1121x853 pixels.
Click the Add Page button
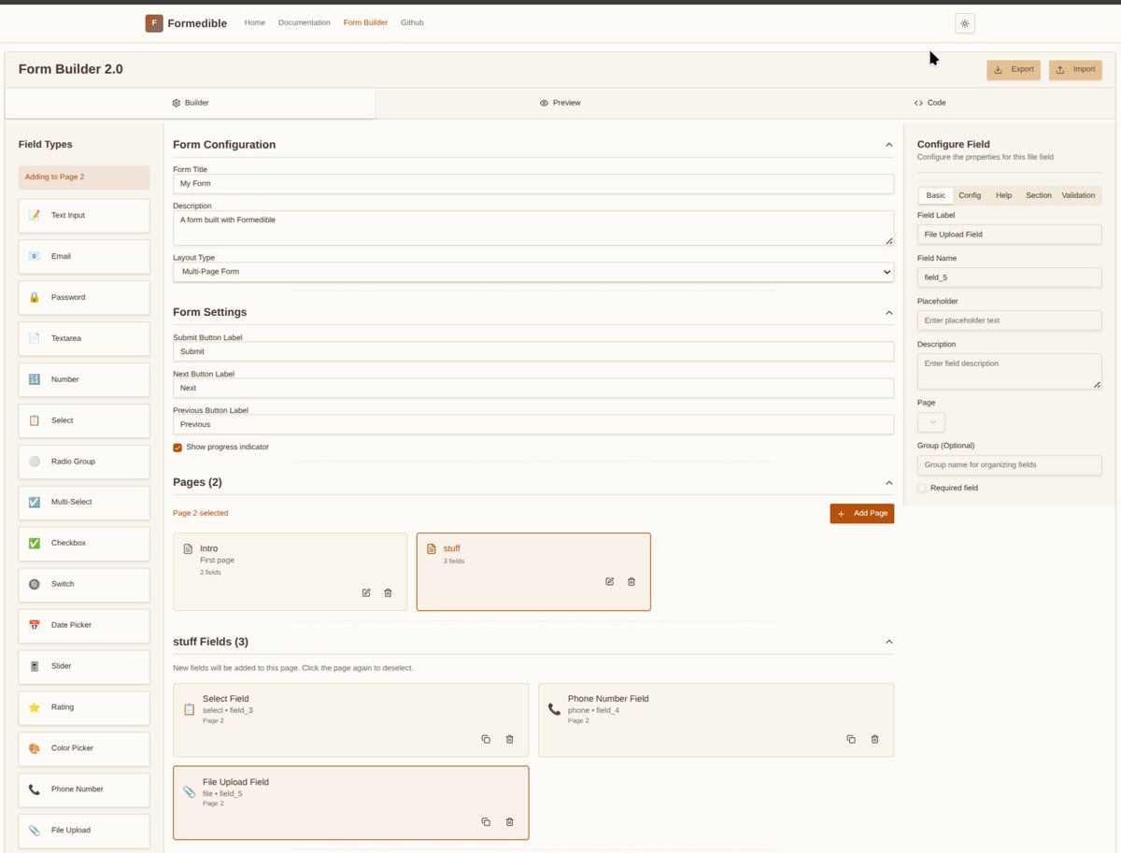(861, 514)
